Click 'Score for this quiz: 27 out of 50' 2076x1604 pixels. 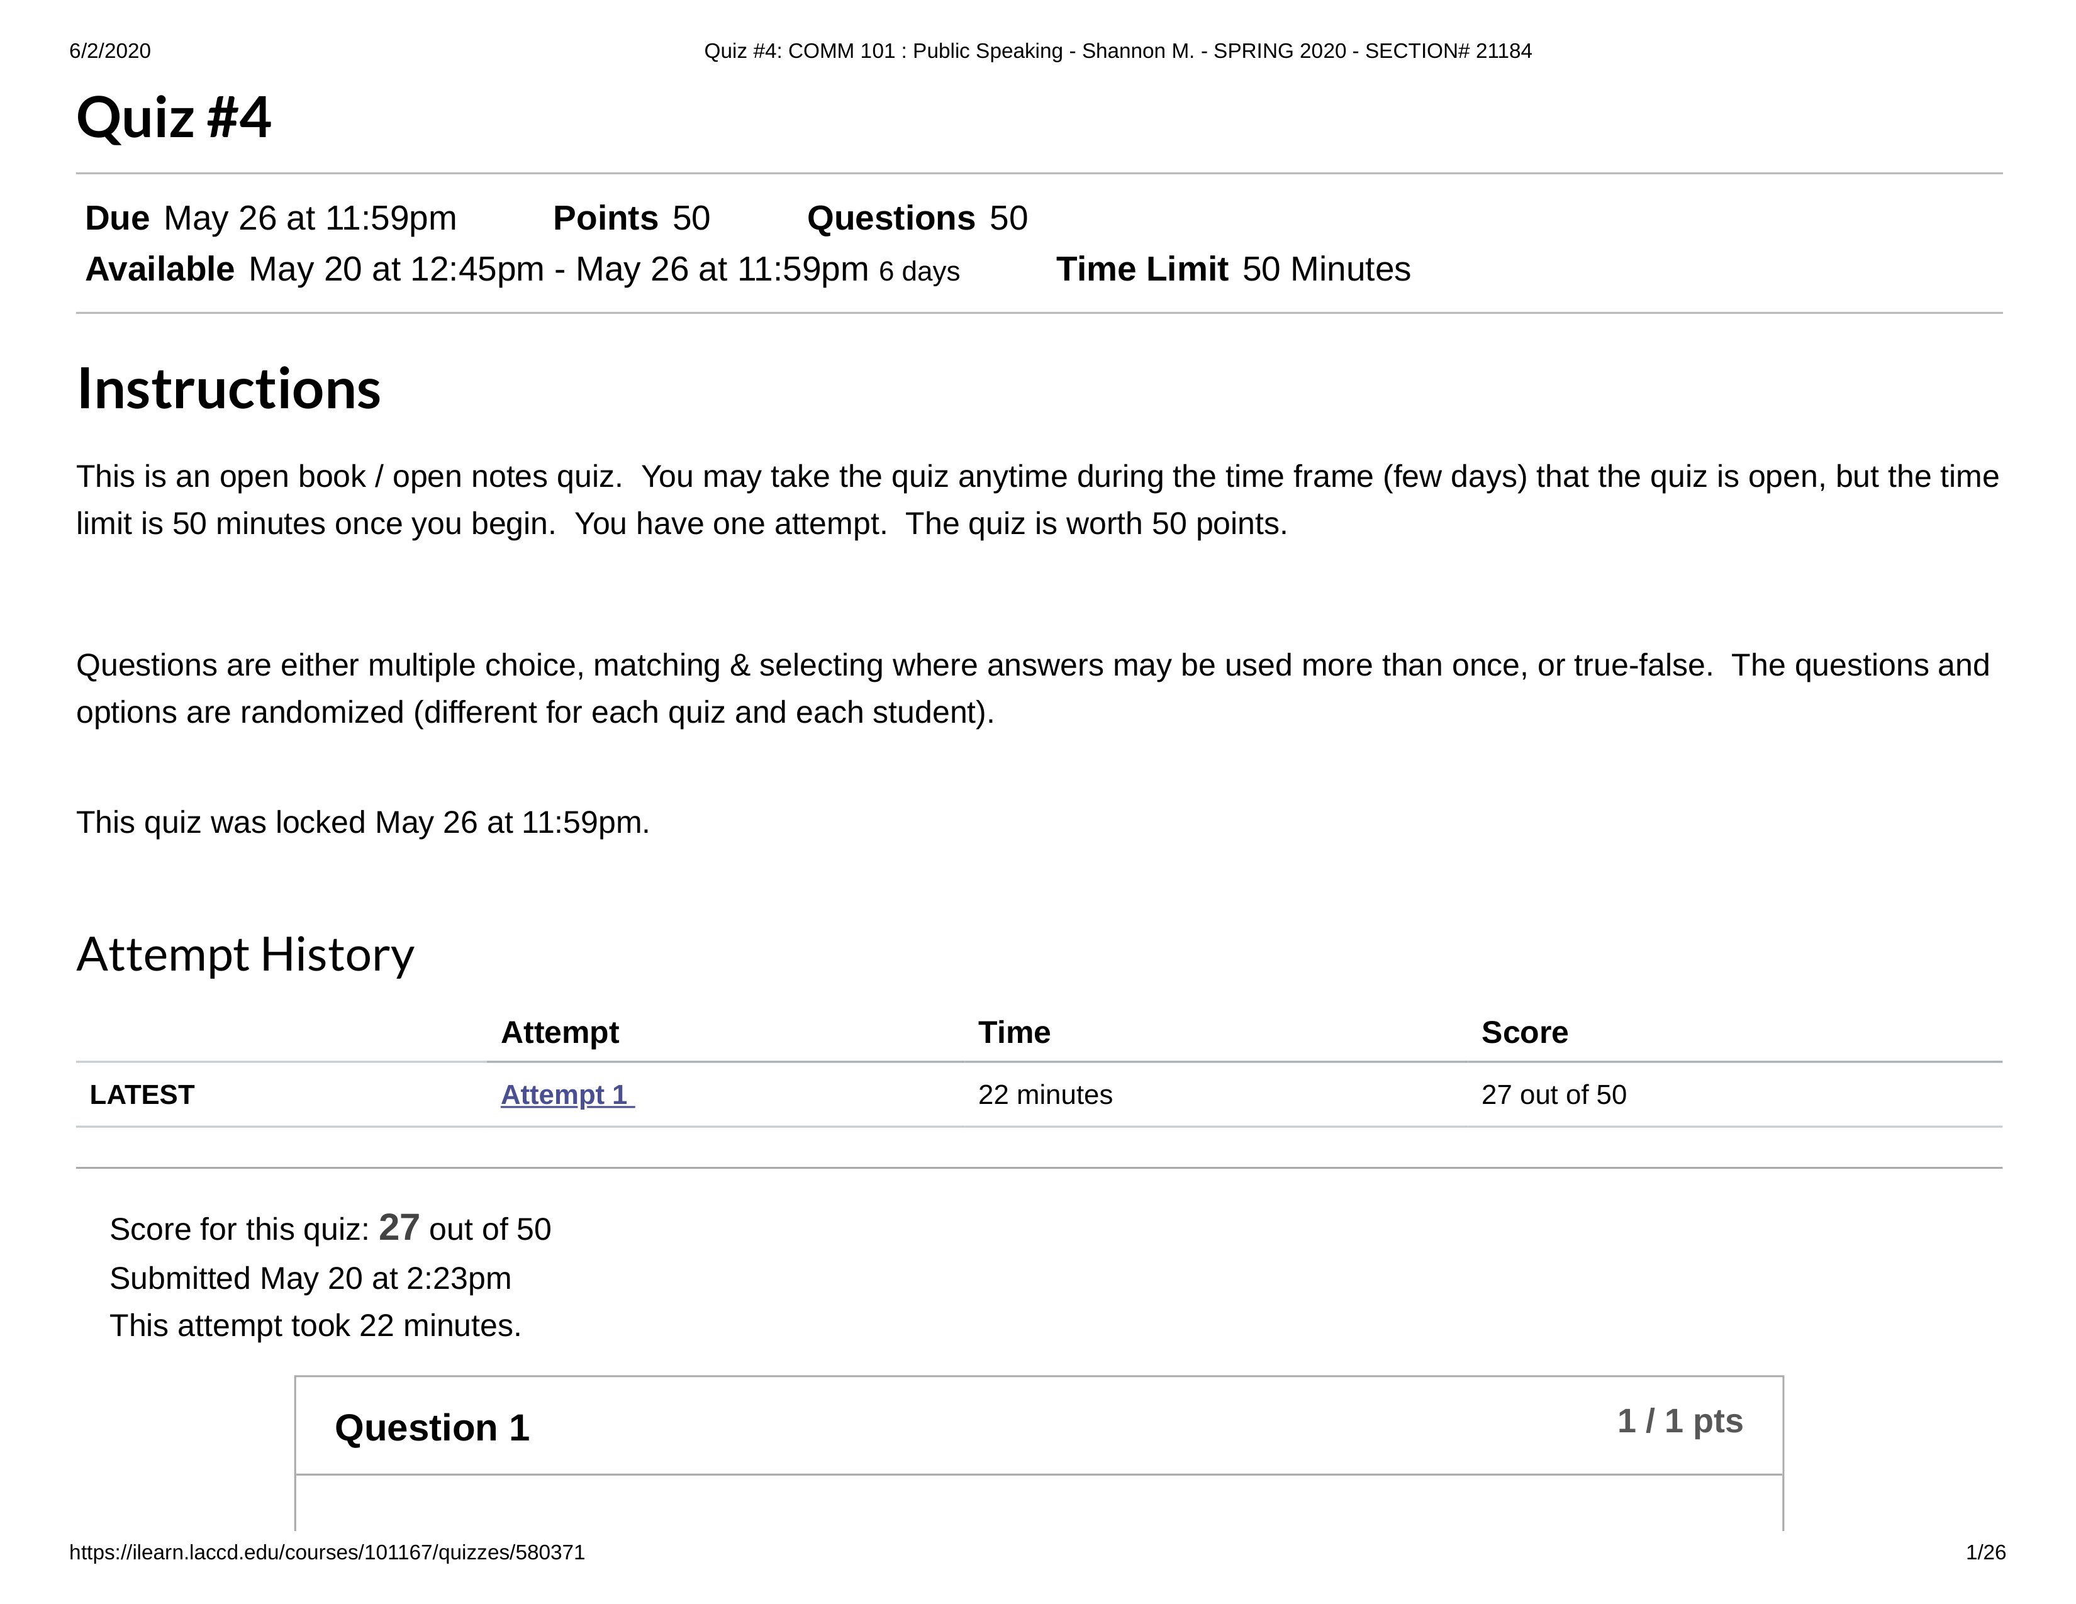coord(330,1228)
